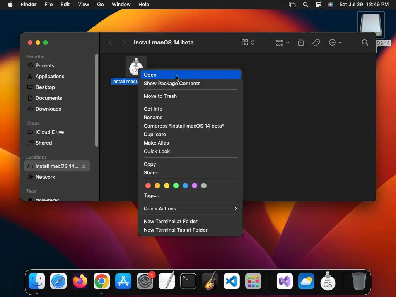The height and width of the screenshot is (297, 396).
Task: Change Finder view mode switcher
Action: point(248,43)
